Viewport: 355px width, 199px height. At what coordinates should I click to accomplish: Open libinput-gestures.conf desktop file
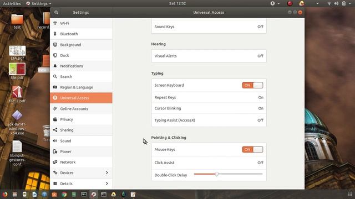click(x=17, y=154)
